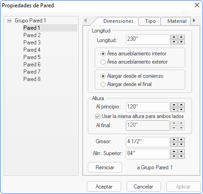Increase Alin. Superior with second up arrow
Screen dimensions: 203x194
181,151
